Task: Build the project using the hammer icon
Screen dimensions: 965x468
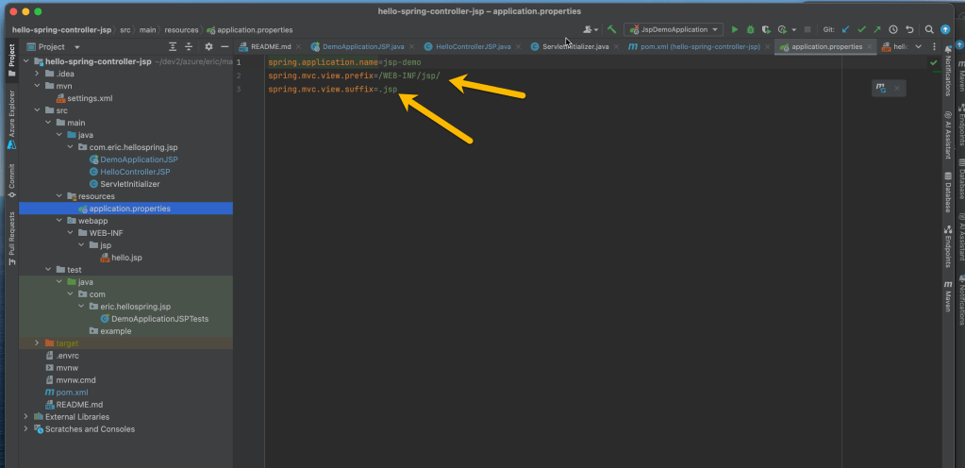Action: 612,30
